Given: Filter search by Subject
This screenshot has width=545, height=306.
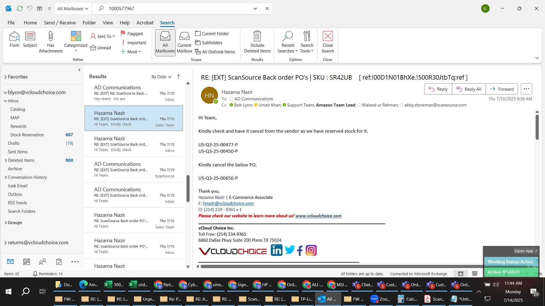Looking at the screenshot, I should click(30, 40).
